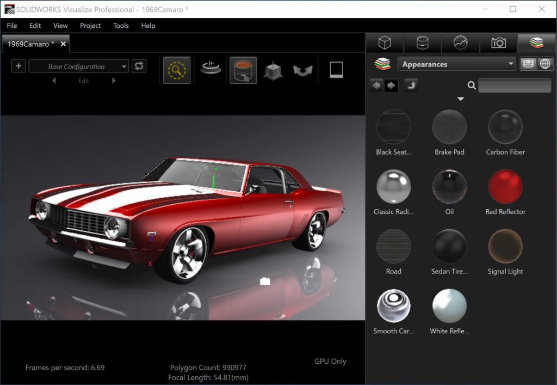This screenshot has height=385, width=557.
Task: Open the camera palette tab
Action: click(499, 43)
